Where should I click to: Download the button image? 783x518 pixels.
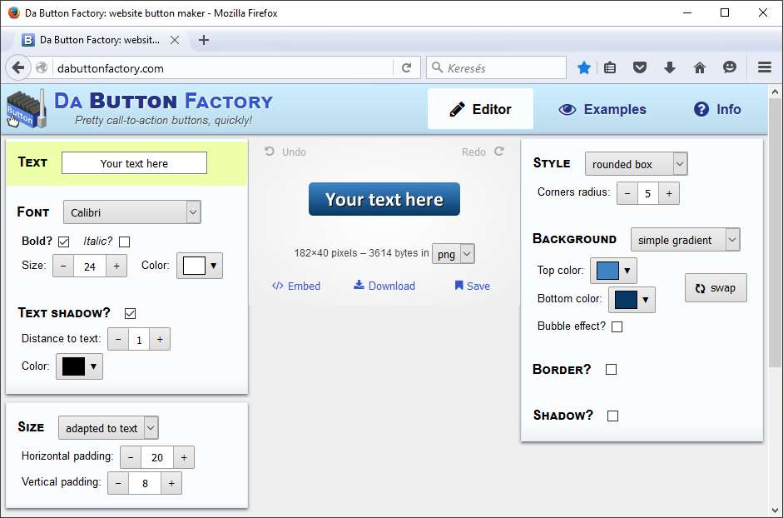[x=384, y=286]
